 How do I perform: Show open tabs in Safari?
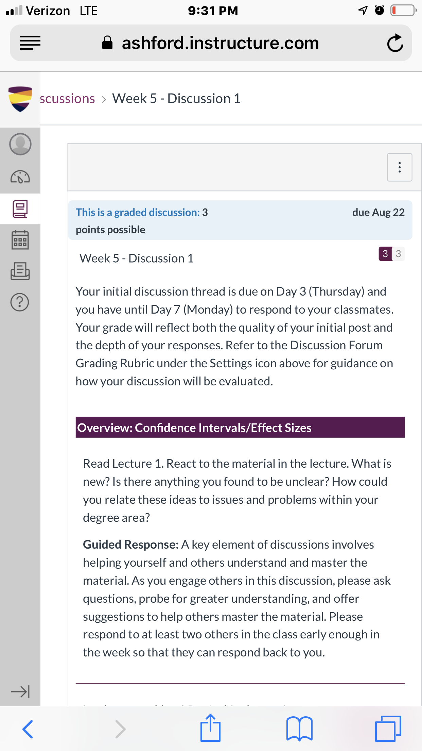pyautogui.click(x=388, y=729)
